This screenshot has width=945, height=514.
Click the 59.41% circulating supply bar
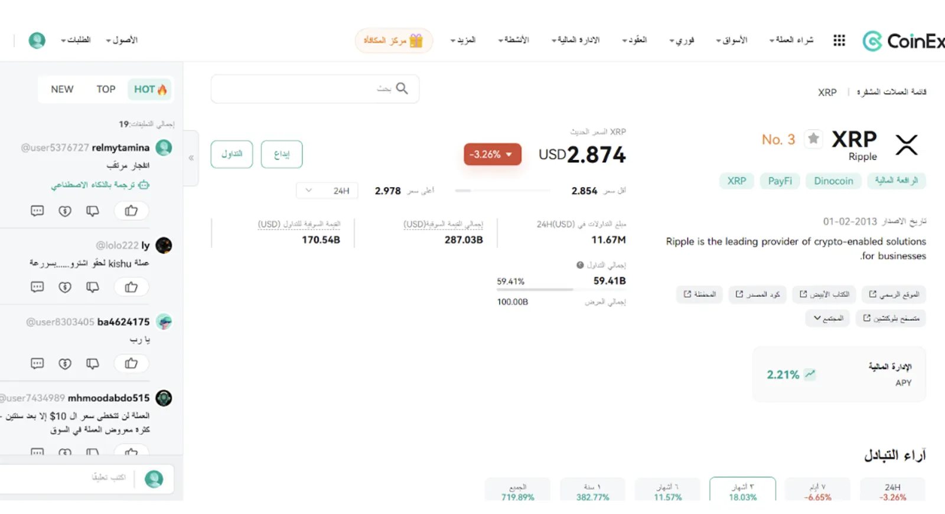pos(561,289)
